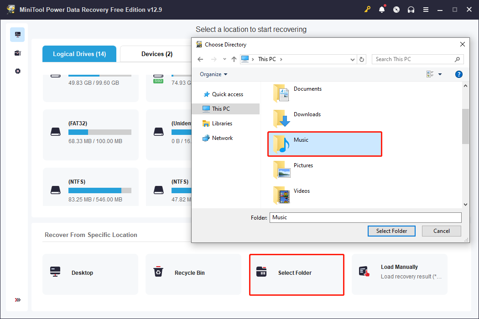This screenshot has width=479, height=319.
Task: Refresh the This PC location
Action: point(362,60)
